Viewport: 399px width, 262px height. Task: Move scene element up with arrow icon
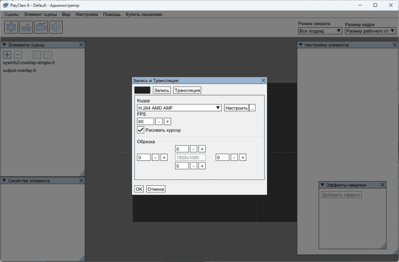(x=37, y=54)
